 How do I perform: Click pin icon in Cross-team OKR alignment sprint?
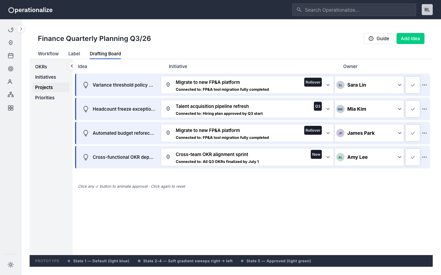pos(168,157)
